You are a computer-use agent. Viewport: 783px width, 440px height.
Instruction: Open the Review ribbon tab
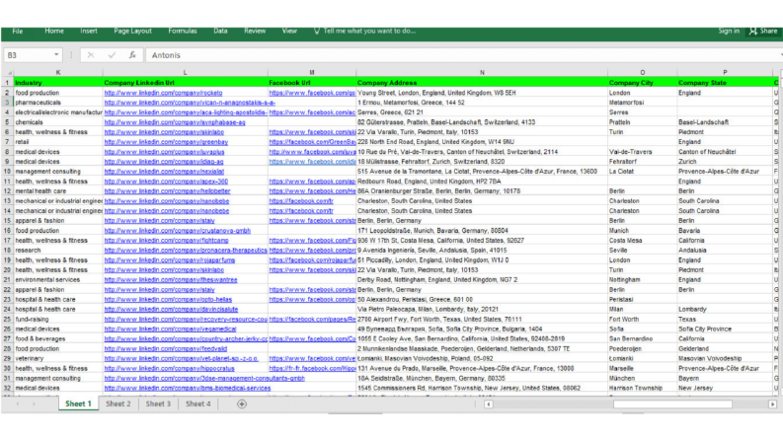(x=255, y=31)
